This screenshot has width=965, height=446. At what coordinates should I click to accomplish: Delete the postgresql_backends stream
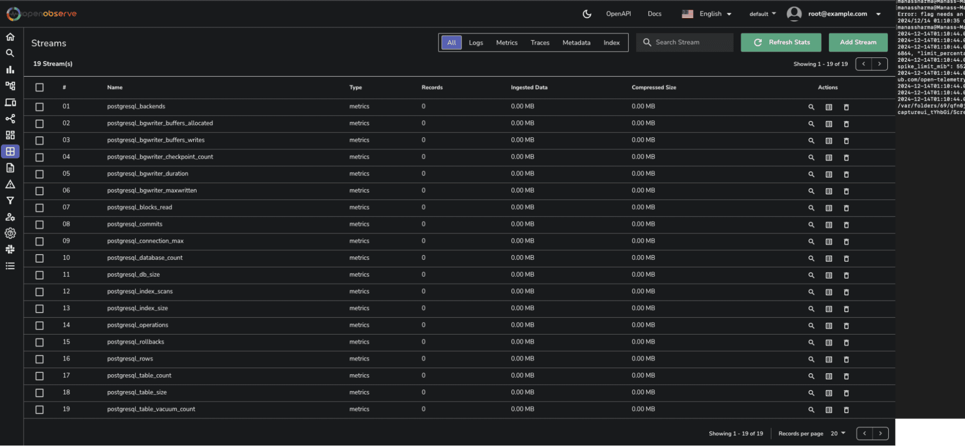point(846,107)
